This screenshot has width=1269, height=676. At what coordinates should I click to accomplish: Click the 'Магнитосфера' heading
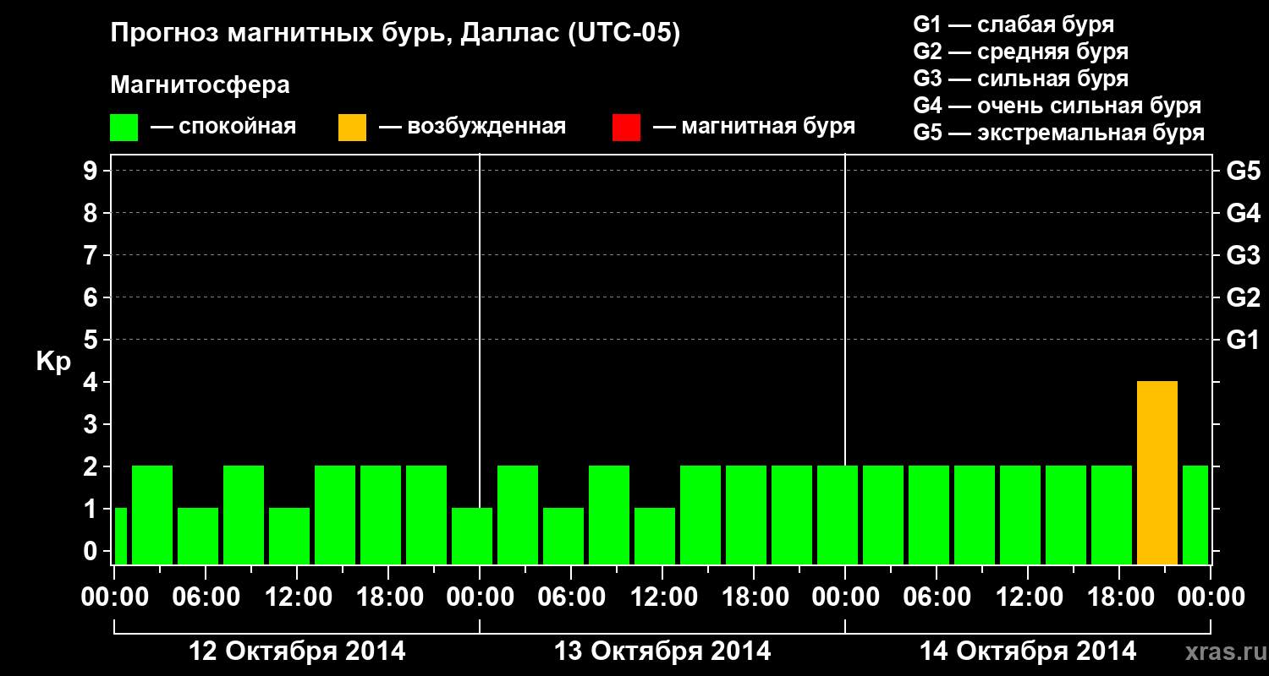coord(200,85)
